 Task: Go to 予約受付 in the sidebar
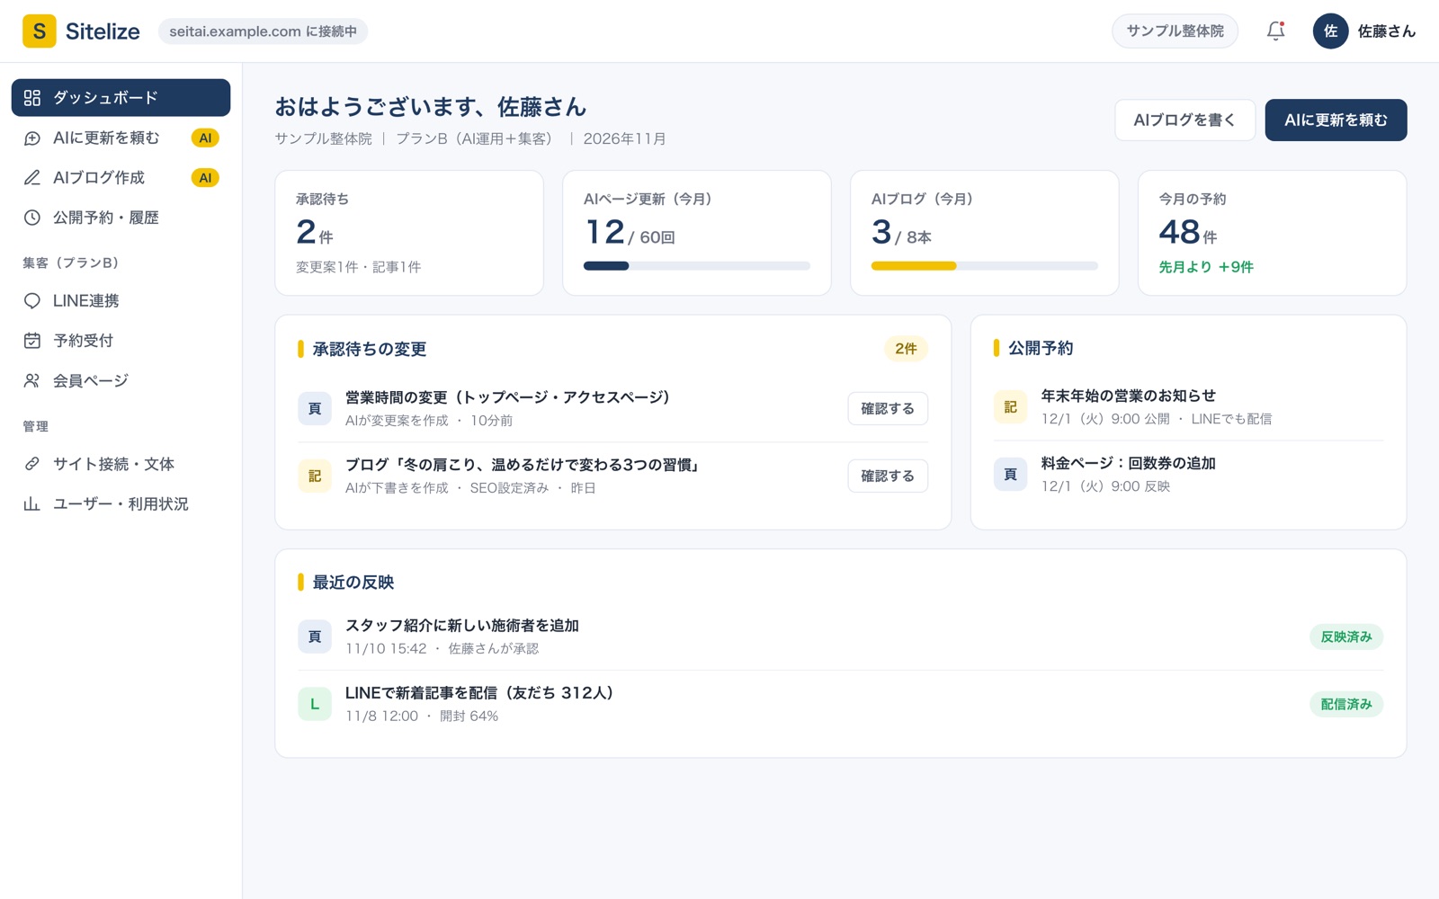coord(121,341)
